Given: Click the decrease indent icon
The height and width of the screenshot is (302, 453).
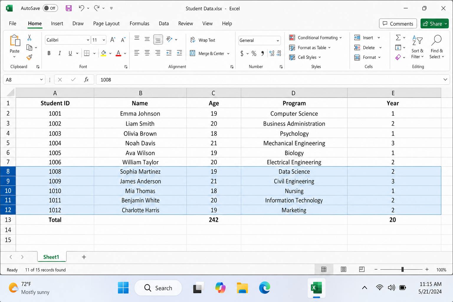Looking at the screenshot, I should coord(169,53).
